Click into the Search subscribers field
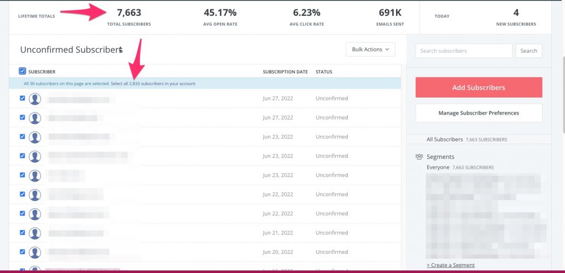This screenshot has width=565, height=273. (x=464, y=51)
